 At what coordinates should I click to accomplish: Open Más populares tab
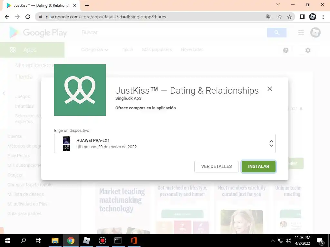157,50
